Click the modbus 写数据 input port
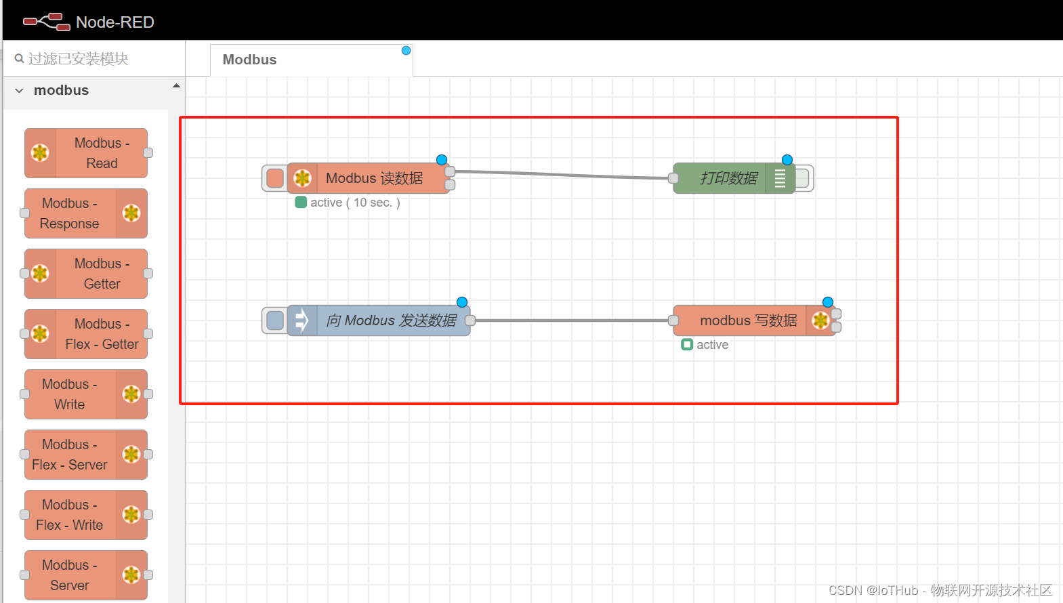The width and height of the screenshot is (1063, 603). click(x=673, y=320)
